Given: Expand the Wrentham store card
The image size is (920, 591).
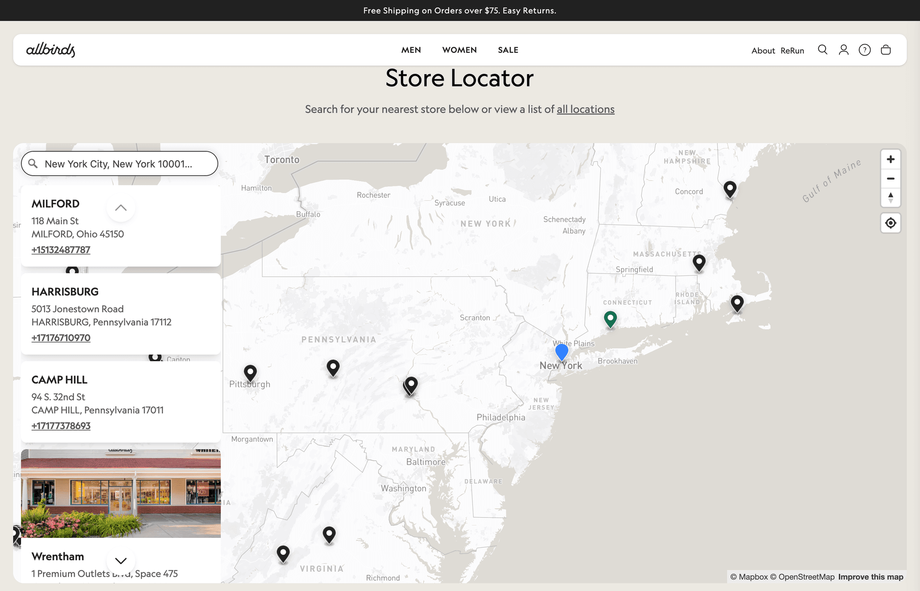Looking at the screenshot, I should point(121,560).
